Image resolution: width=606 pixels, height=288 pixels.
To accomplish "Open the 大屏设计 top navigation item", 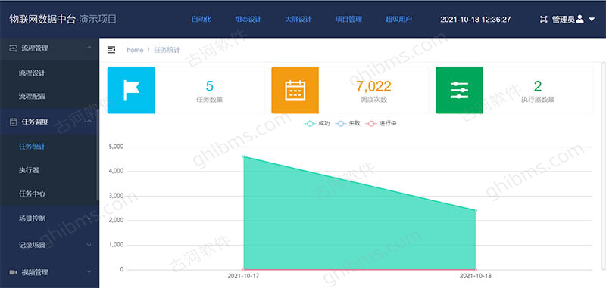I will pos(298,20).
